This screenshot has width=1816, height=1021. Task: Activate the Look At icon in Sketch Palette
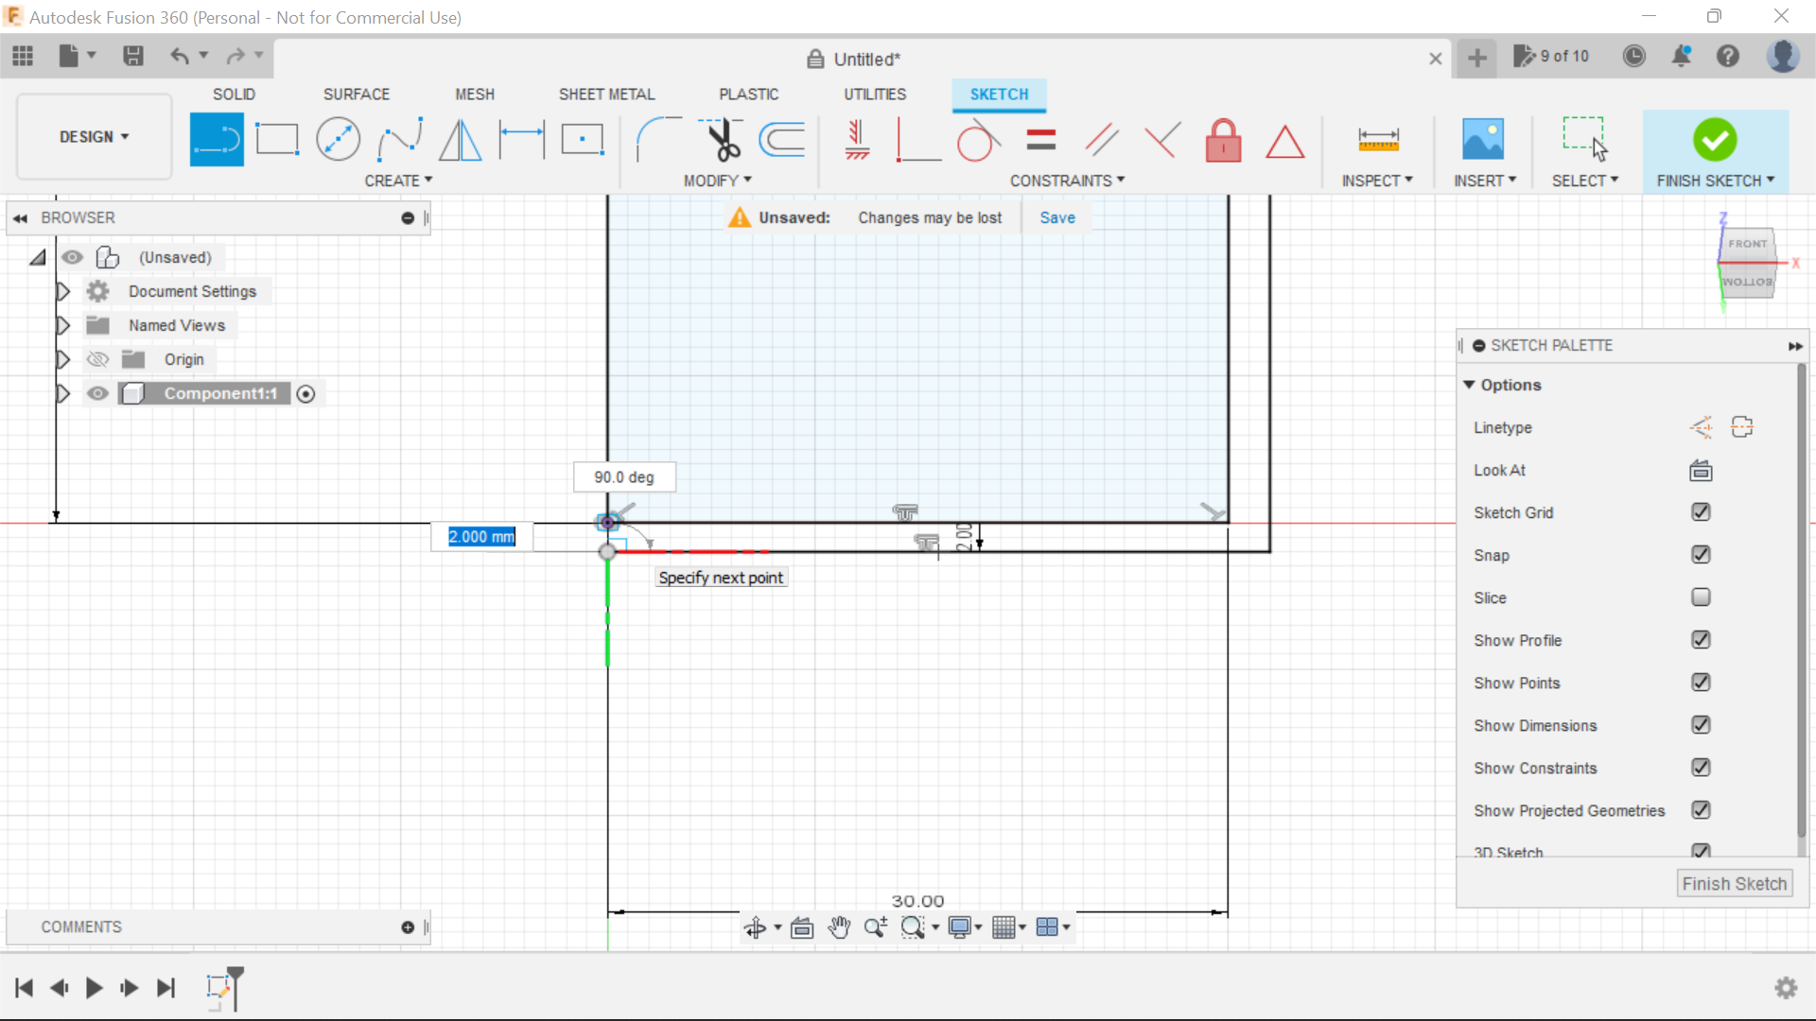coord(1700,470)
